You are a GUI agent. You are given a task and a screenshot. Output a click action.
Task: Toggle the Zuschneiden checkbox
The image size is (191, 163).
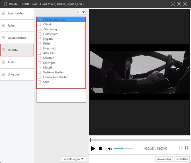(x=3, y=13)
